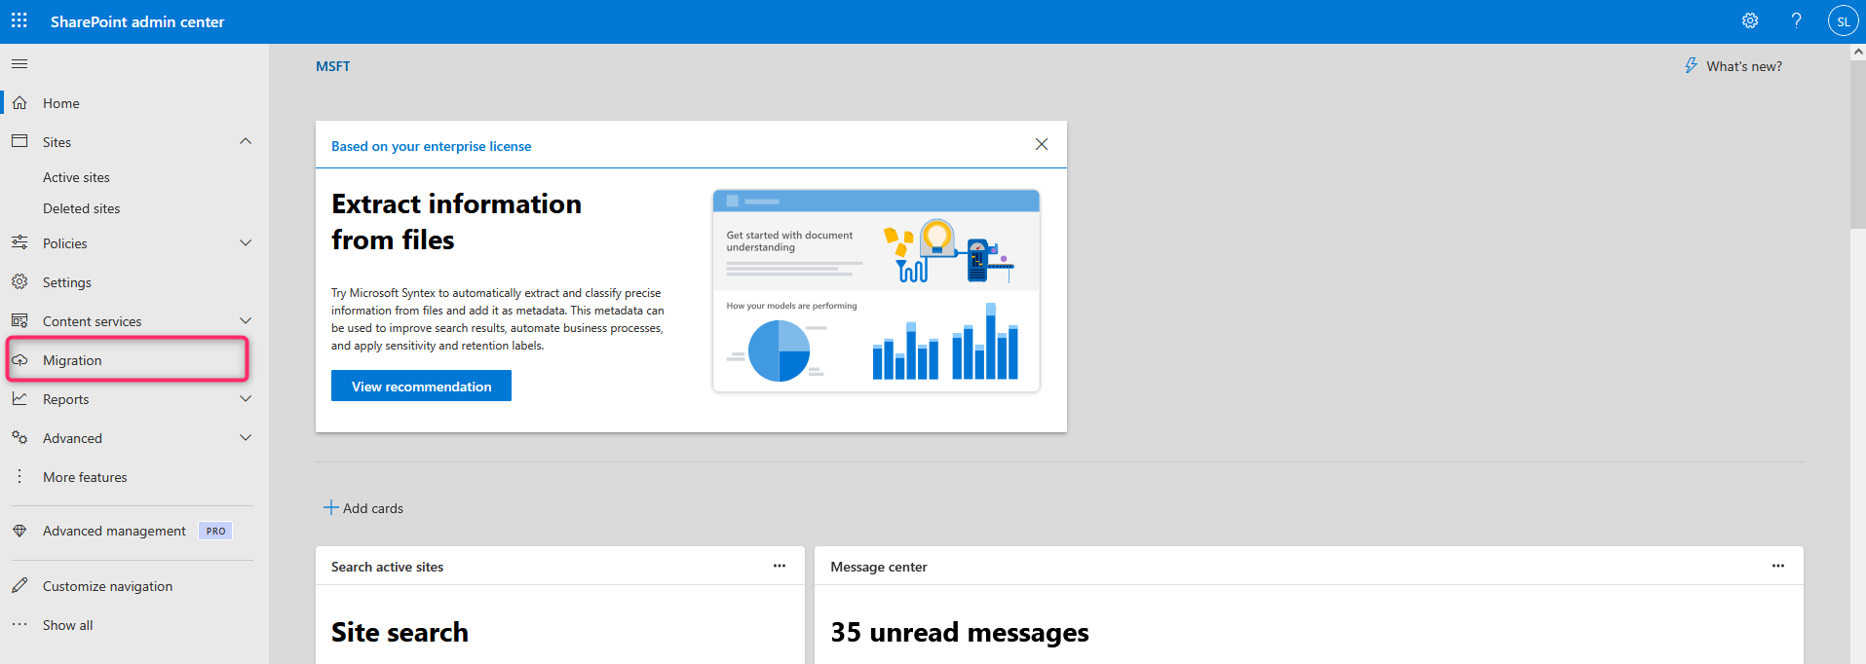The image size is (1866, 664).
Task: Open Active sites page
Action: tap(76, 177)
